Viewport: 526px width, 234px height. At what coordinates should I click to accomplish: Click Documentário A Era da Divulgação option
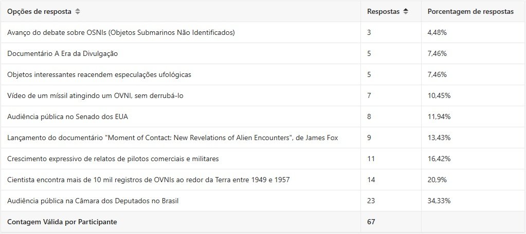click(x=63, y=53)
